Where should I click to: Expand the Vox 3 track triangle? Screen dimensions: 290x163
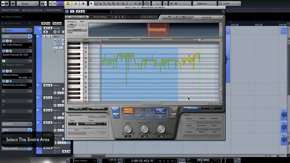[38, 110]
